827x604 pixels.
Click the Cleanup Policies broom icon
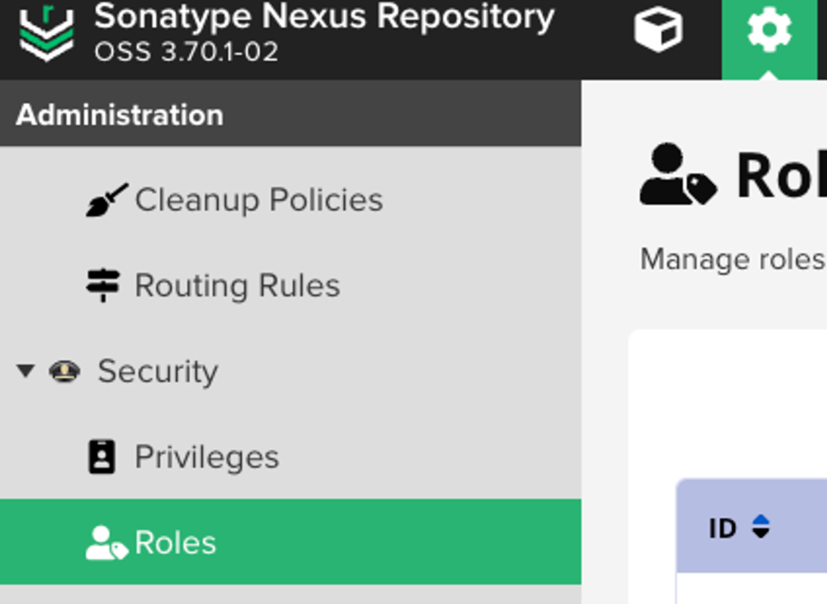click(x=106, y=200)
